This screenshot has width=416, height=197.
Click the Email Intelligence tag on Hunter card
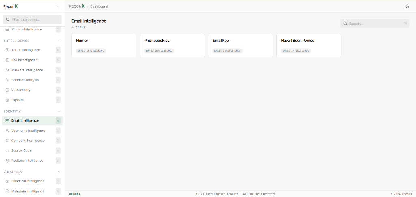click(91, 51)
